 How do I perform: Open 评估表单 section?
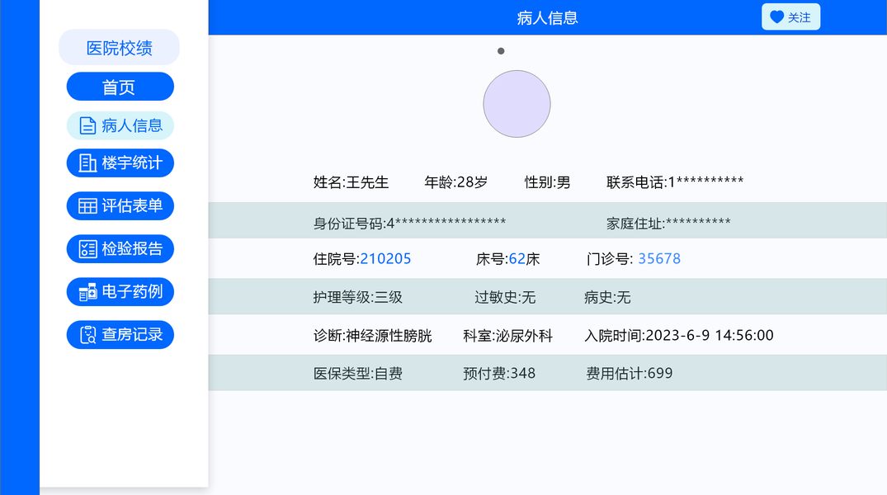pyautogui.click(x=120, y=206)
